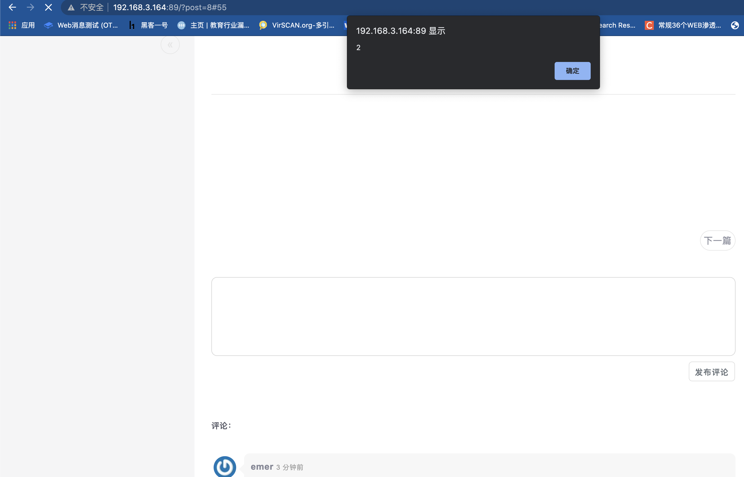Submit with the 发布评论 button
The width and height of the screenshot is (744, 477).
711,372
